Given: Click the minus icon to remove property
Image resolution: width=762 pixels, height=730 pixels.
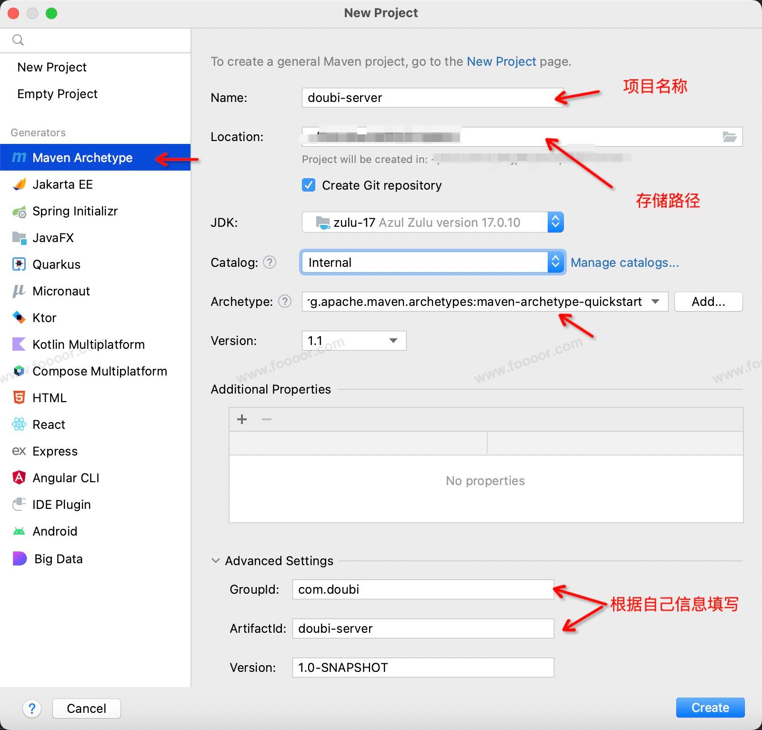Looking at the screenshot, I should pyautogui.click(x=267, y=419).
